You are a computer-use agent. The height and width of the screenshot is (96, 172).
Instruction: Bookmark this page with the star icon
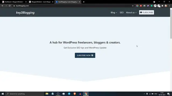coord(133,6)
